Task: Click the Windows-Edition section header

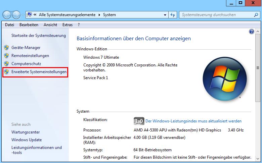Action: [92, 49]
